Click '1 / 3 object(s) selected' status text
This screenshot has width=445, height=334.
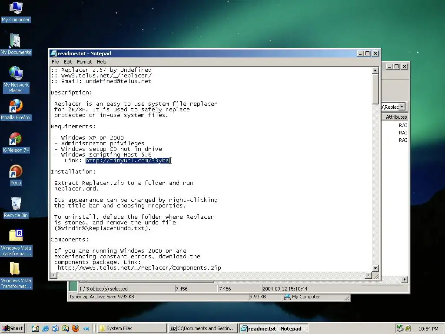[103, 289]
